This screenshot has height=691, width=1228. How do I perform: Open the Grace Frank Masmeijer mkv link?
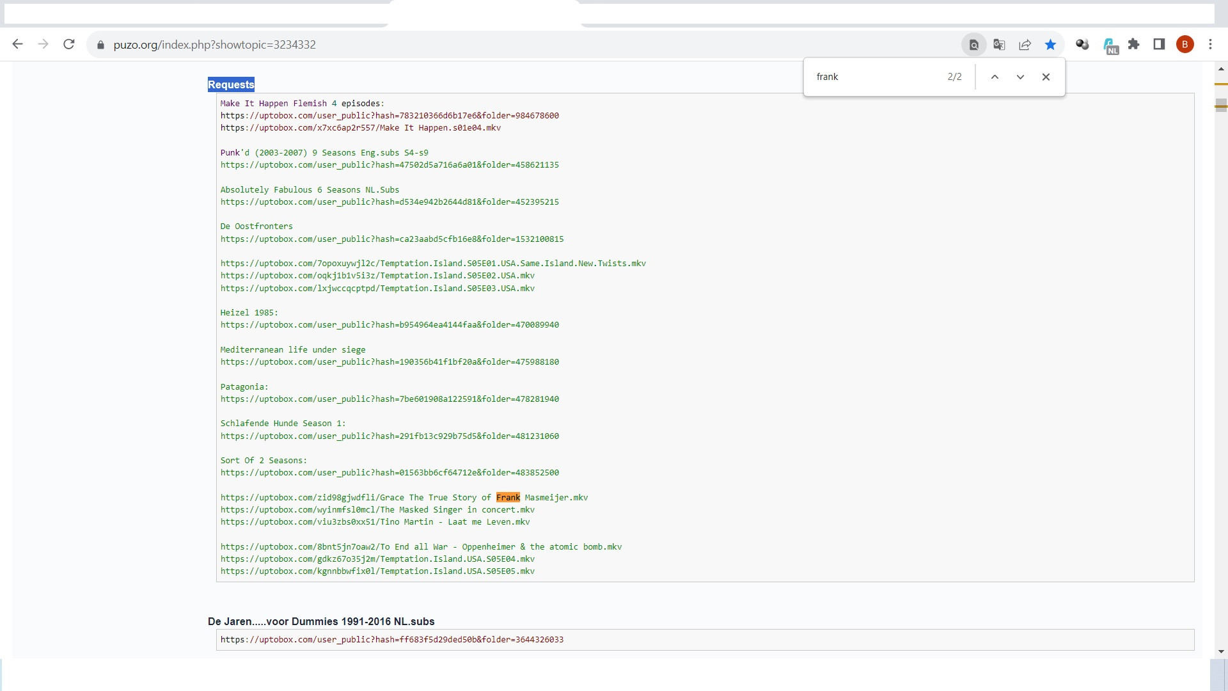tap(404, 498)
